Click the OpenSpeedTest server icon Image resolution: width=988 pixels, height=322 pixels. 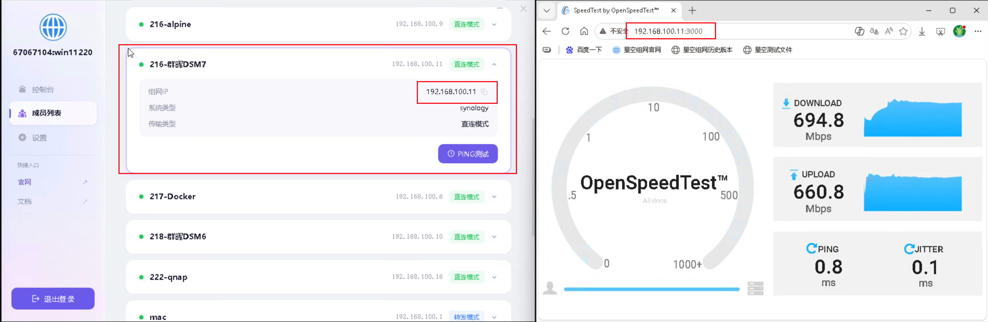[x=755, y=288]
